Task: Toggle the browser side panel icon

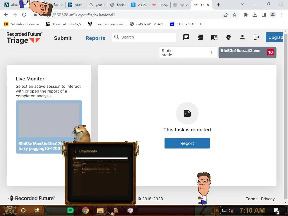Action: tap(264, 15)
